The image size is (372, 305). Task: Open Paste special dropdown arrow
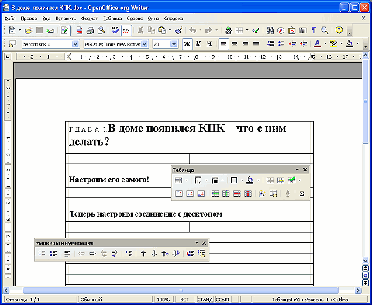(x=170, y=30)
